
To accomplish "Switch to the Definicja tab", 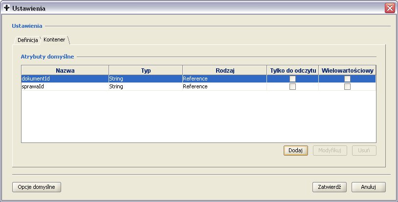I will click(27, 40).
